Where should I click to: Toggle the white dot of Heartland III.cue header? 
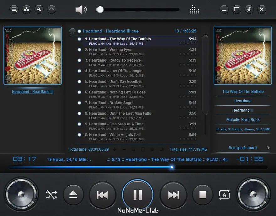79,31
